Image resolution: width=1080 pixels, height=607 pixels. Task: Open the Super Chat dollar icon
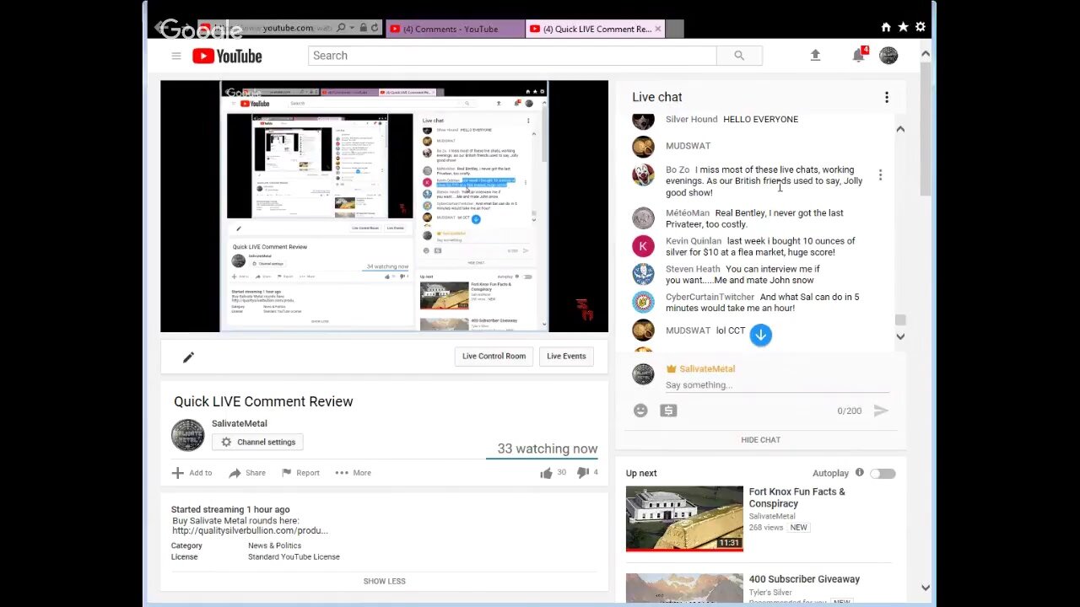tap(668, 411)
